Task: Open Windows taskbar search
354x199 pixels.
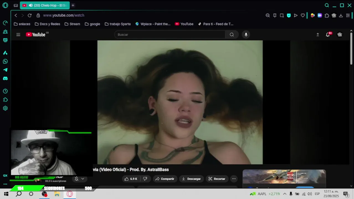Action: (19, 194)
